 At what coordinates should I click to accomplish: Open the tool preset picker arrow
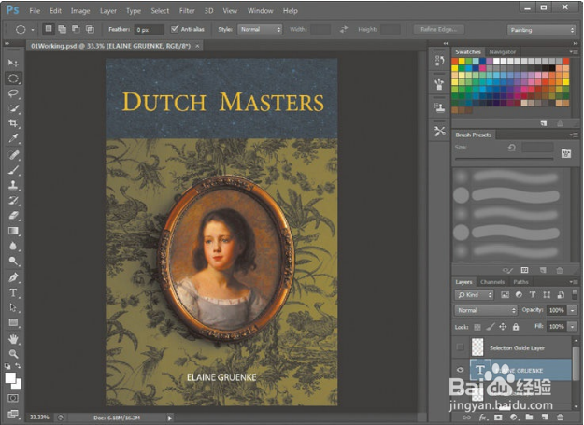(x=33, y=29)
